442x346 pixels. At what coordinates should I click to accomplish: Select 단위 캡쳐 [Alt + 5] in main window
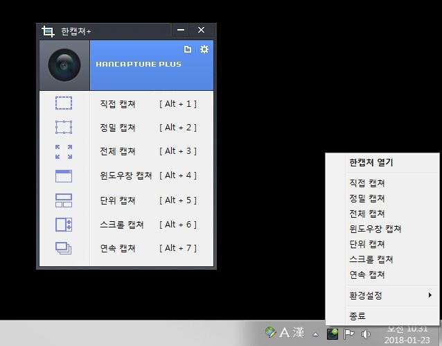pyautogui.click(x=148, y=200)
